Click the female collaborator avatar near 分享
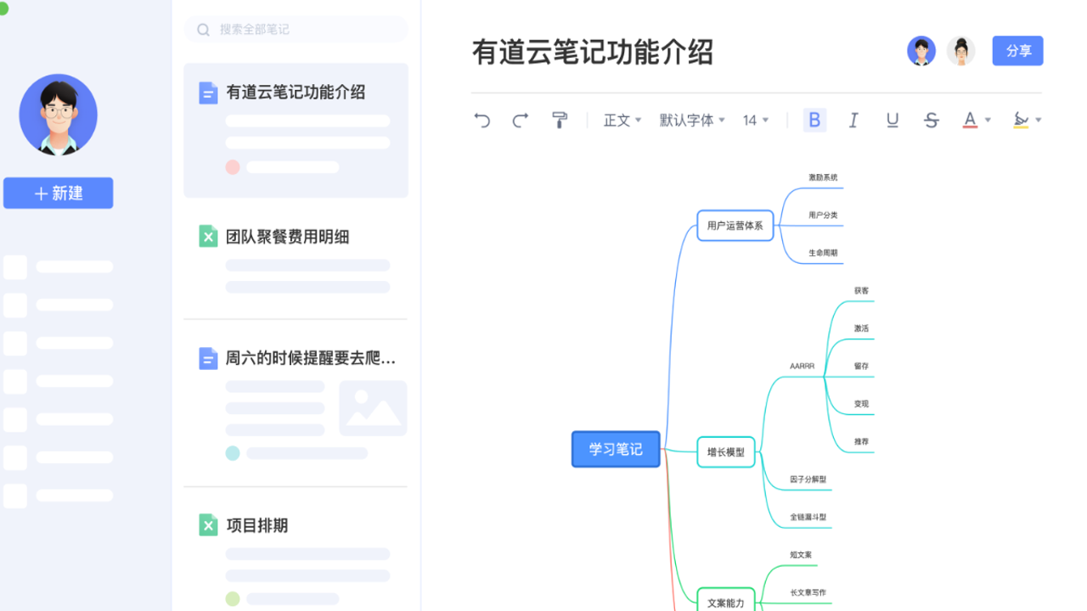This screenshot has height=611, width=1087. (961, 51)
